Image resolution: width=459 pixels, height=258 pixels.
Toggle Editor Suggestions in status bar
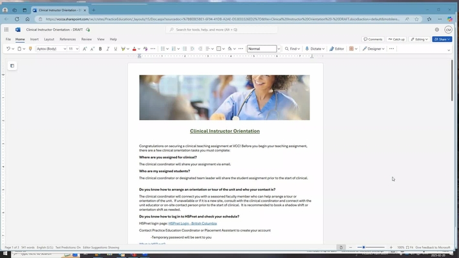[x=101, y=248]
